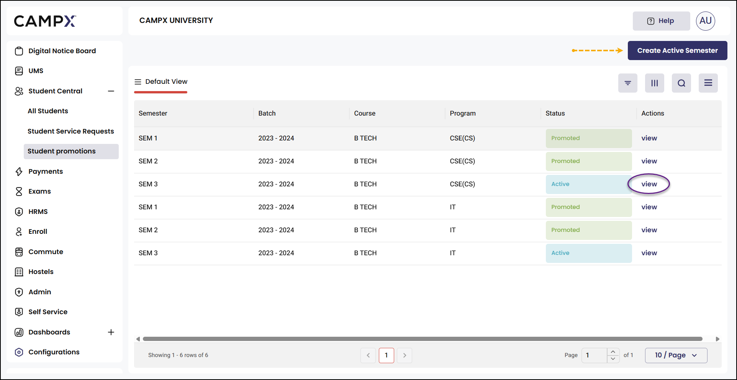
Task: Go to previous page arrow
Action: coord(368,355)
